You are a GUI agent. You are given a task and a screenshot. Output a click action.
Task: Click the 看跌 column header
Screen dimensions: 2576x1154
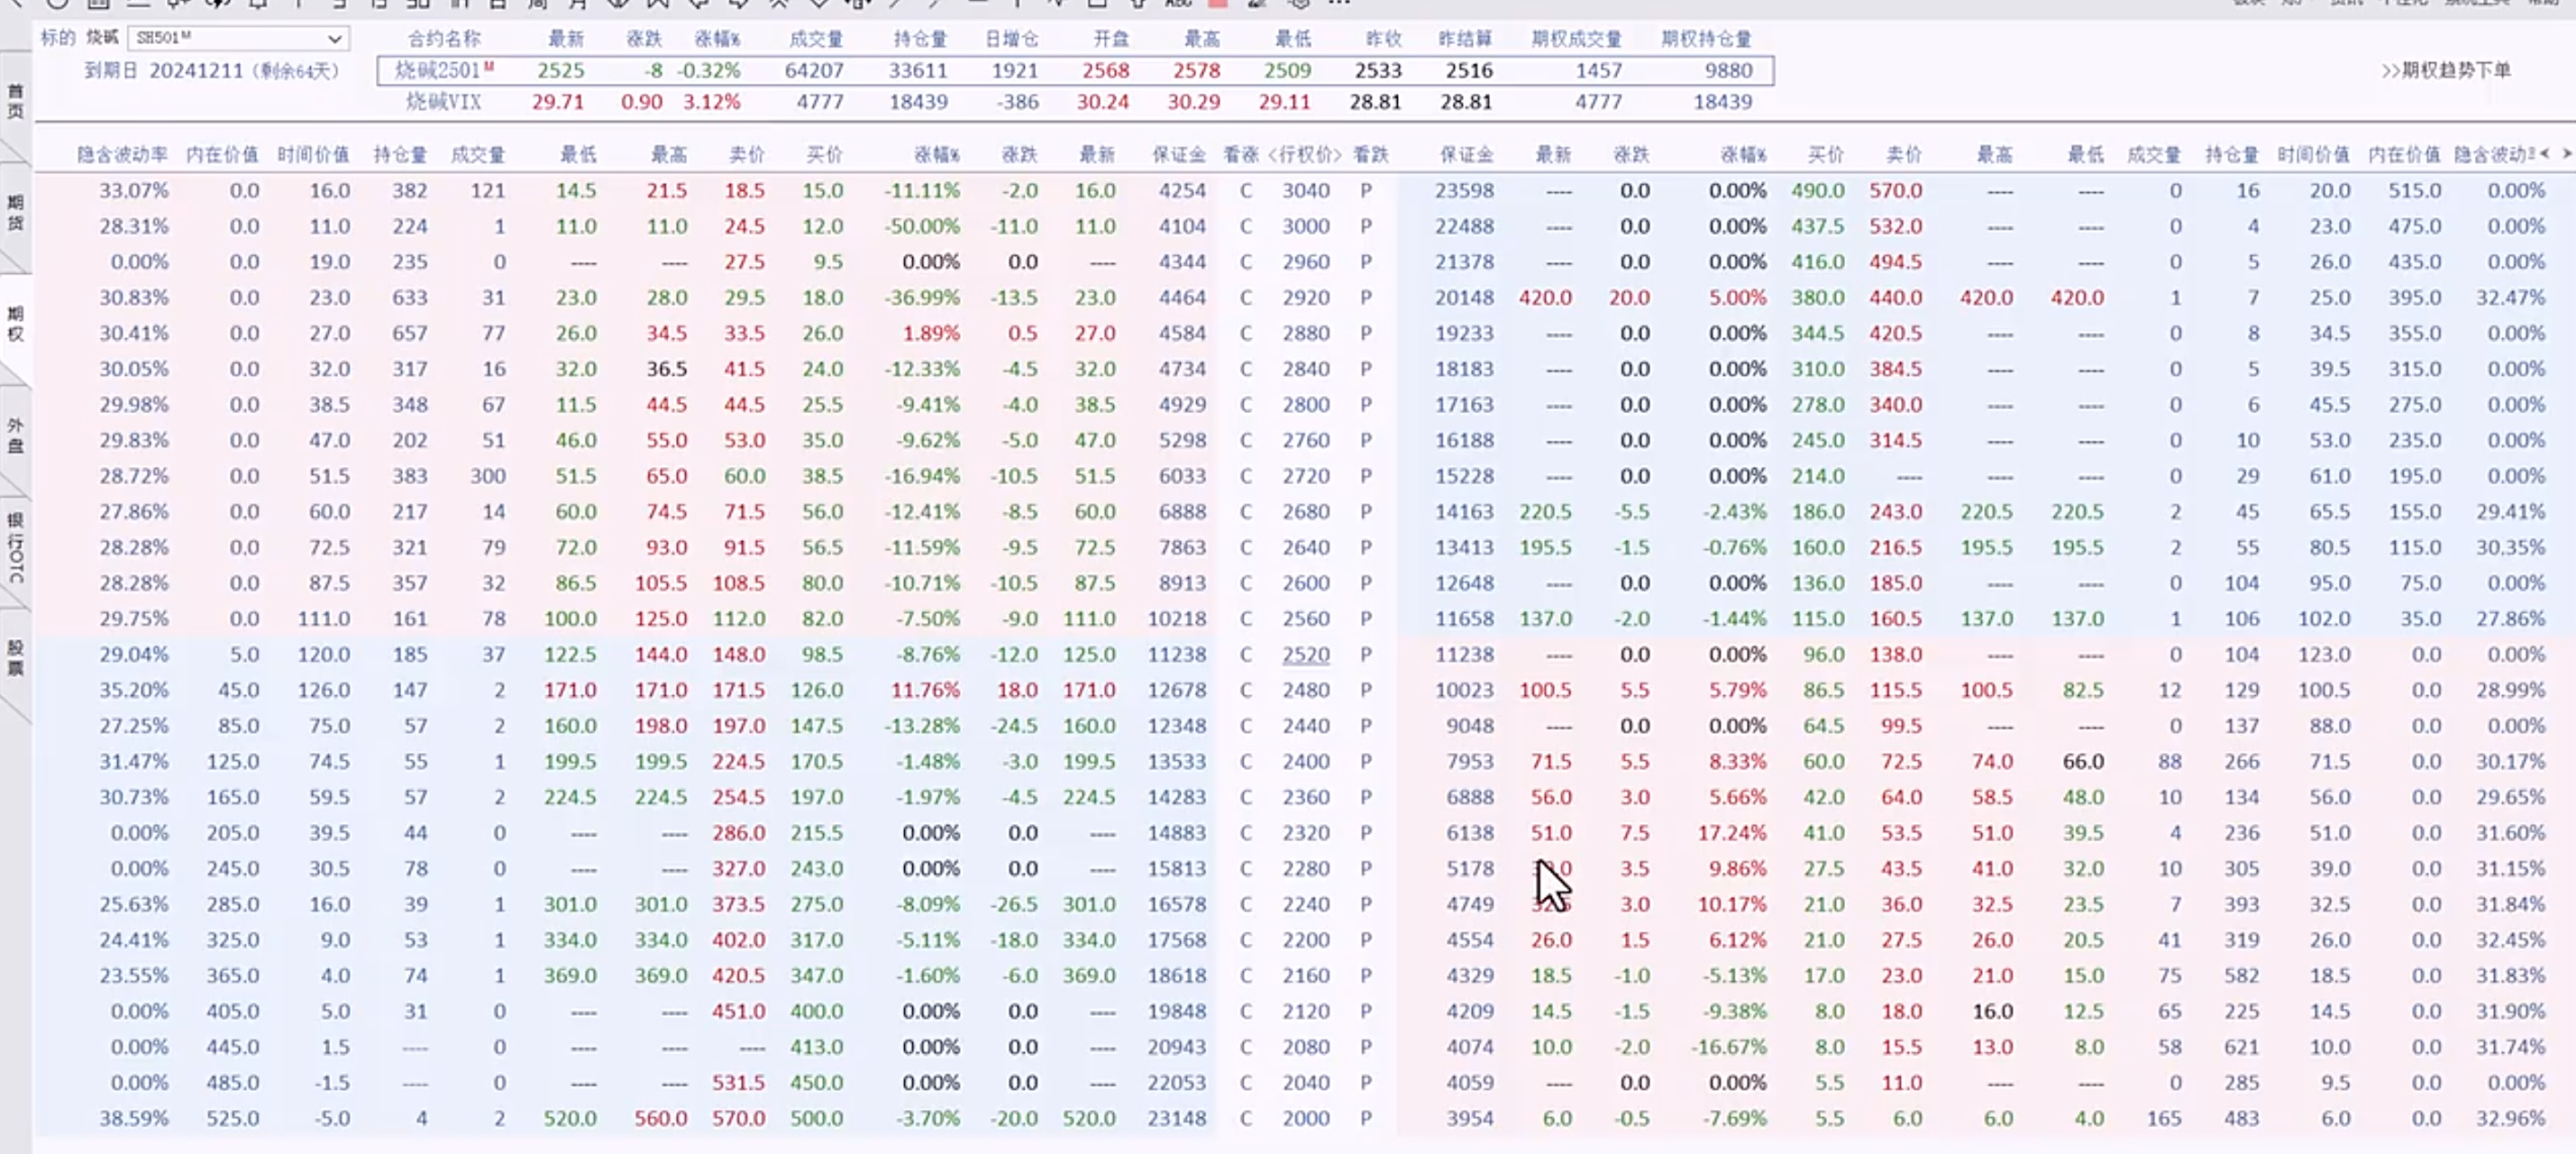coord(1370,154)
